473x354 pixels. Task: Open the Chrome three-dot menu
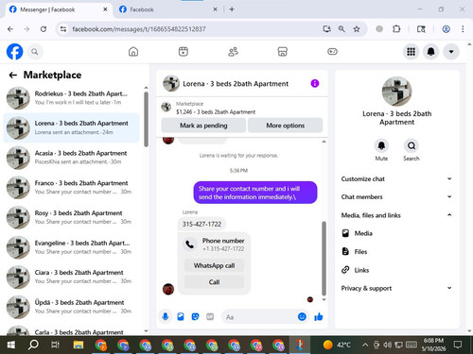(x=463, y=29)
